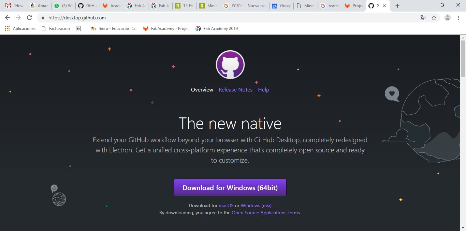Click the browser forward arrow
Viewport: 466px width, 232px height.
(x=18, y=18)
